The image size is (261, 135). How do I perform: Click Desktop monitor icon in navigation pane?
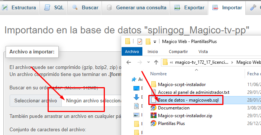click(136, 88)
